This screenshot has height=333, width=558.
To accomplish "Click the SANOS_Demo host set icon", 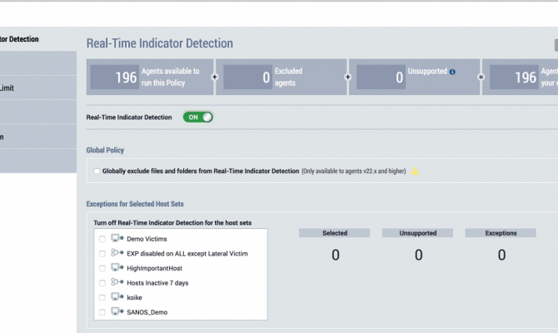I will pos(117,312).
